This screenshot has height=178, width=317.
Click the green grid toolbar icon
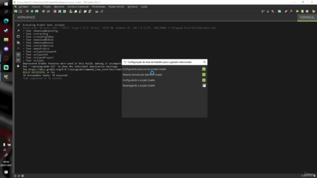pyautogui.click(x=64, y=11)
